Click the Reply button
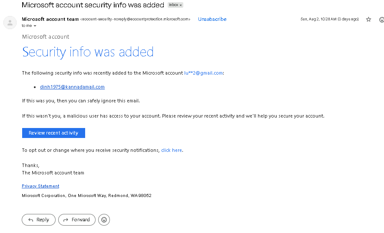The height and width of the screenshot is (233, 384). 39,220
